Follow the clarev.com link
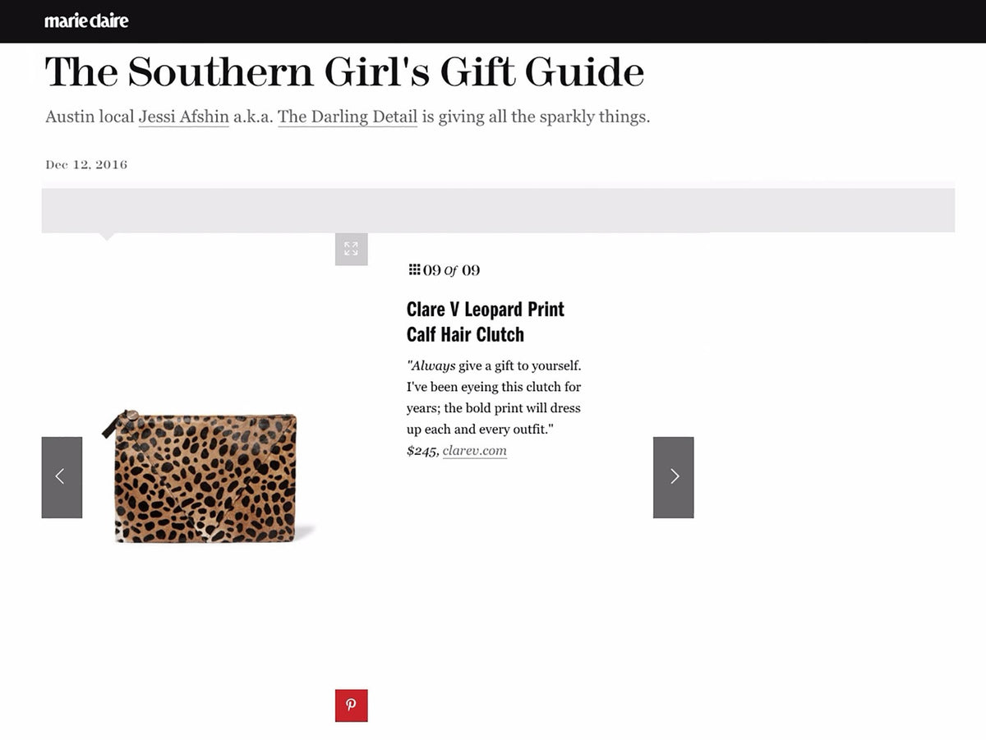 click(475, 450)
